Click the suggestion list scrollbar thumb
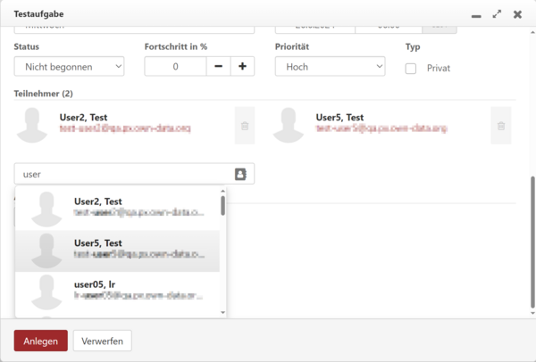 coord(222,205)
